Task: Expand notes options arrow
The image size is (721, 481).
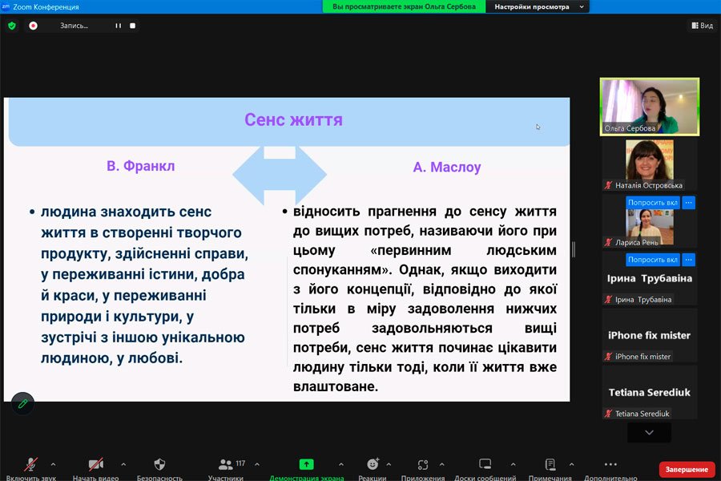Action: click(x=571, y=464)
